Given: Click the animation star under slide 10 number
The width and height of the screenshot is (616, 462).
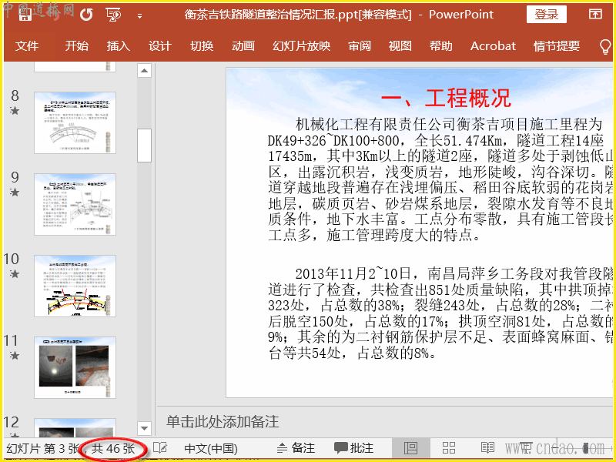Looking at the screenshot, I should click(x=15, y=274).
